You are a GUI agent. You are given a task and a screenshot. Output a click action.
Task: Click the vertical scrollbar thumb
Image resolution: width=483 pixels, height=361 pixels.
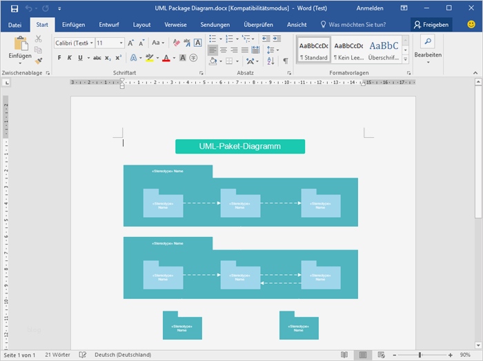(478, 152)
